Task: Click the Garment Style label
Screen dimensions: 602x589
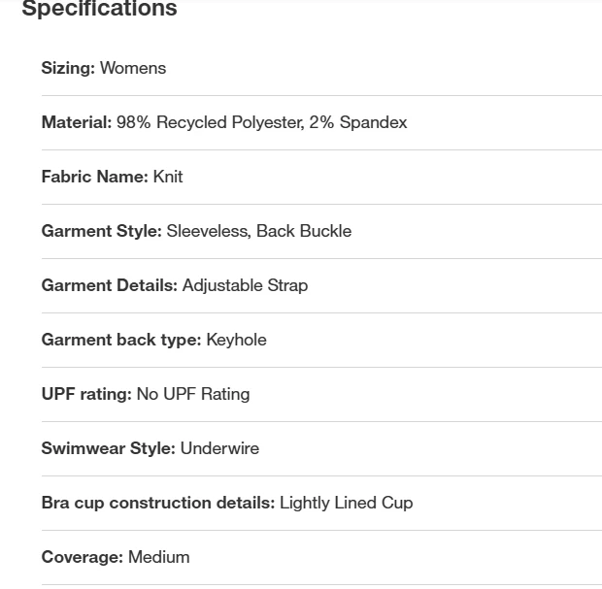Action: pyautogui.click(x=101, y=231)
